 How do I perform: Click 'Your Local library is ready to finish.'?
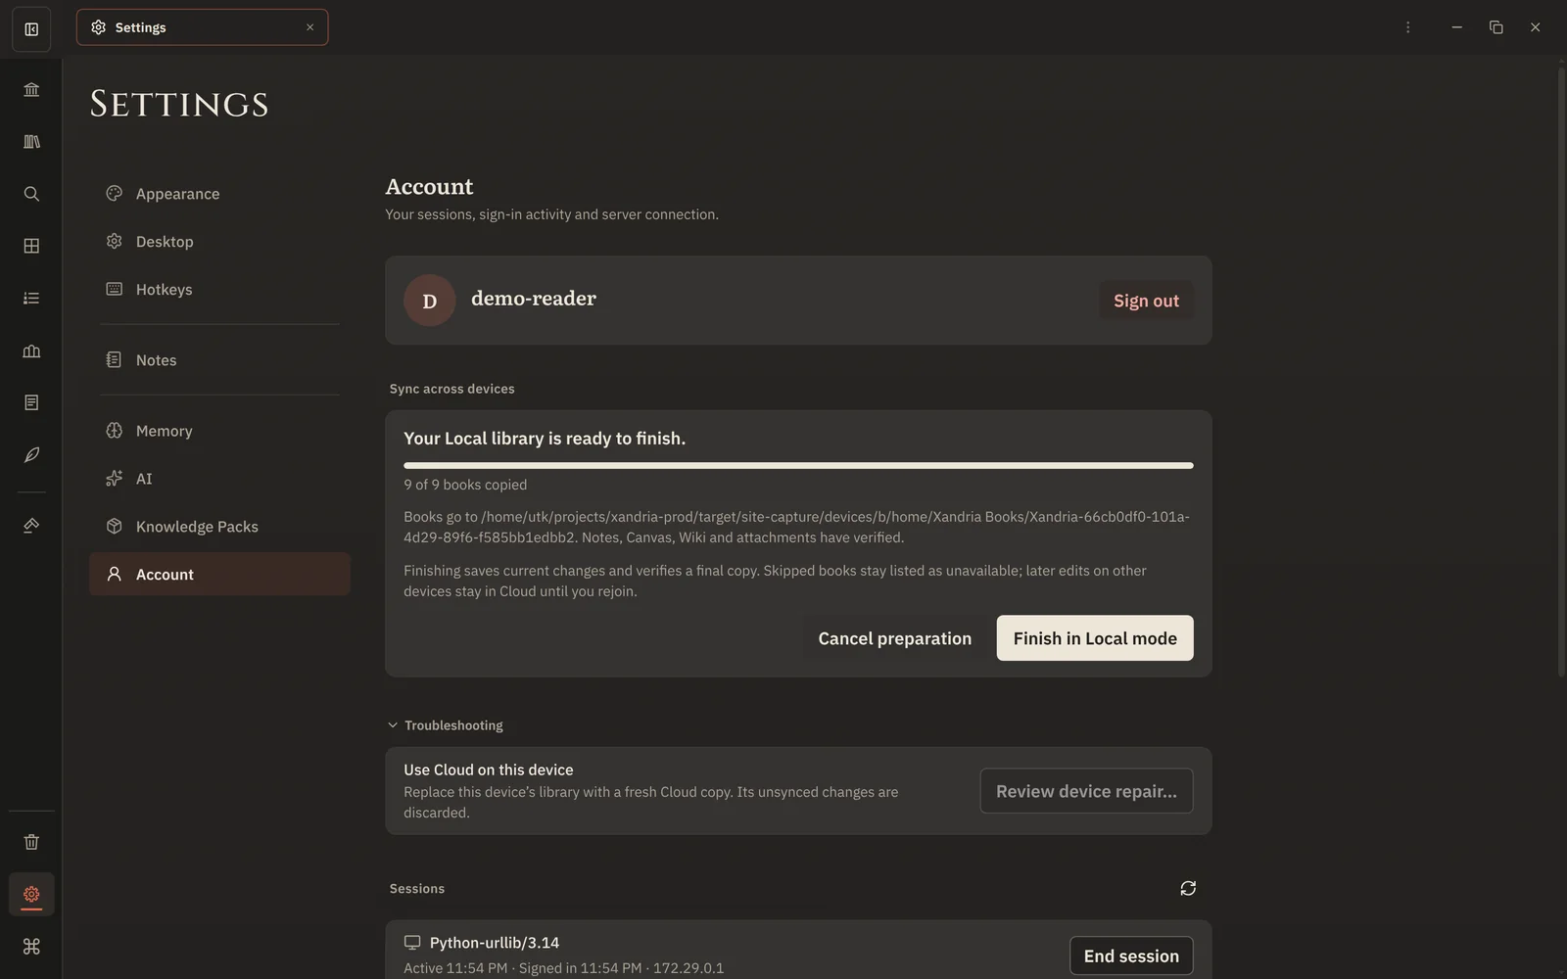pos(545,439)
